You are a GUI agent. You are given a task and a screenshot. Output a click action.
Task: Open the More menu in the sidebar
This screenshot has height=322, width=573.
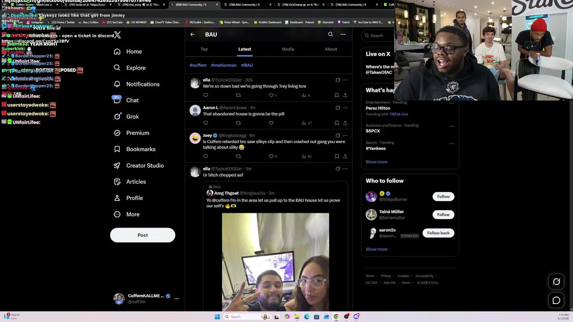pyautogui.click(x=126, y=214)
